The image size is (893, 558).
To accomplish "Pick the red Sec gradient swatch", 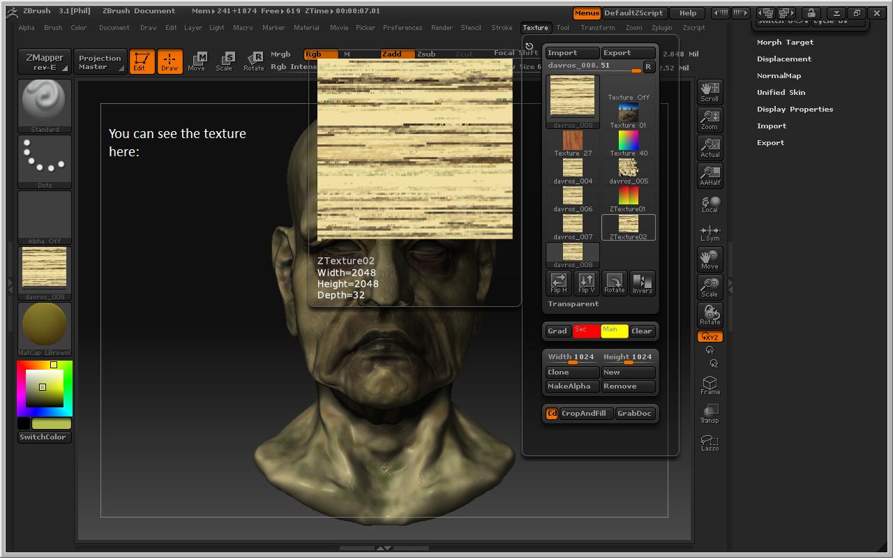I will coord(586,331).
